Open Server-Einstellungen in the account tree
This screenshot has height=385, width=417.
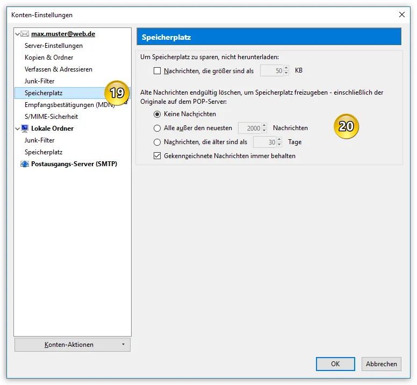53,46
